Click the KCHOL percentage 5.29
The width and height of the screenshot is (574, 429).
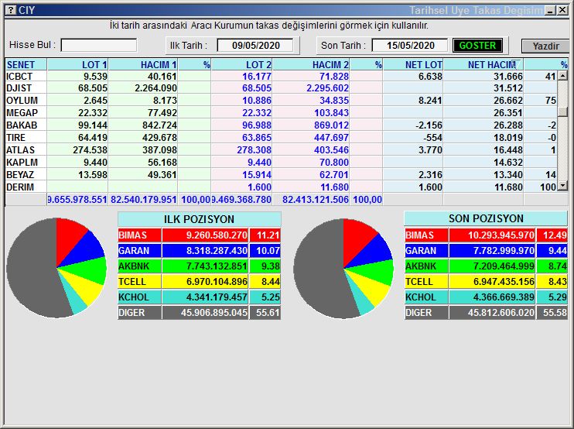point(557,297)
